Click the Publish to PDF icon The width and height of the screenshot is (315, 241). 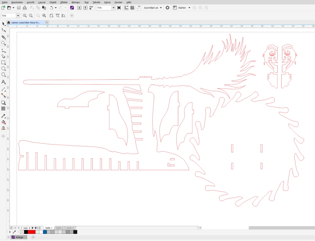tap(91, 8)
